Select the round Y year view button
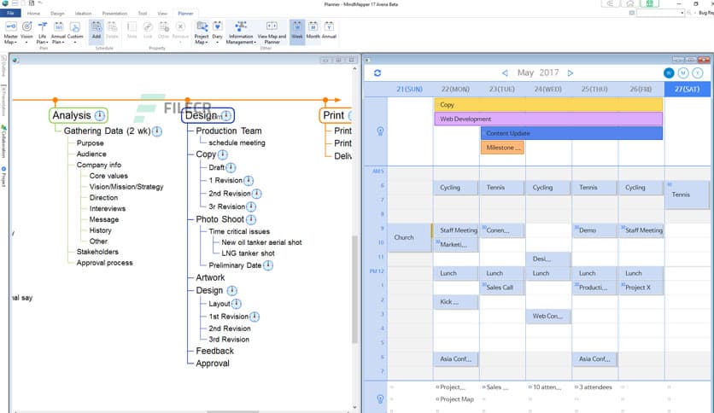 698,73
